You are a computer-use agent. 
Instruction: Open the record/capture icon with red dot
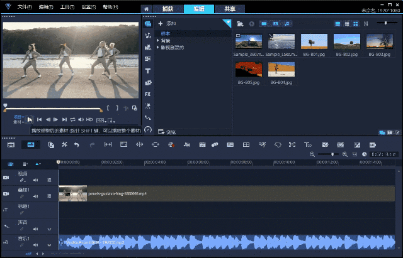[x=171, y=145]
